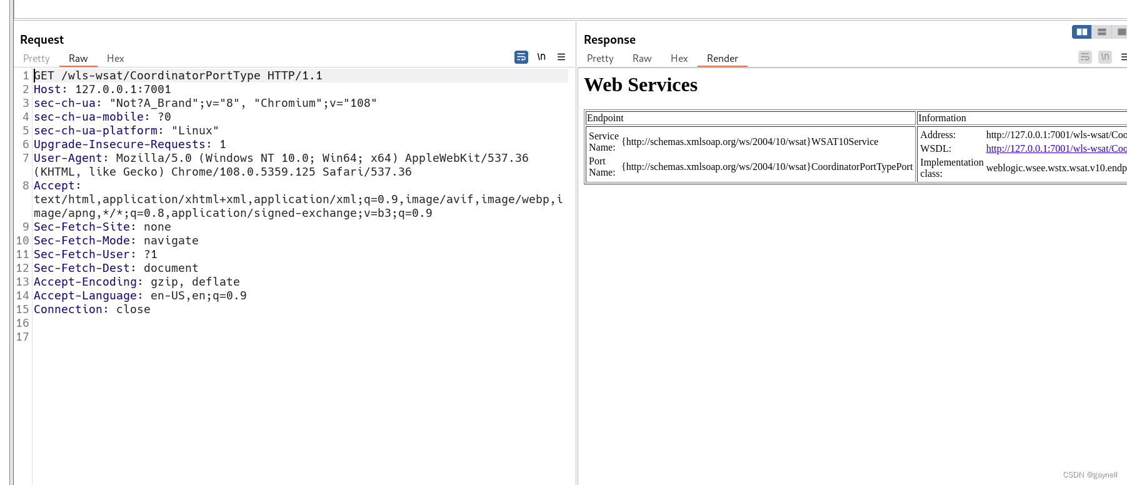Open the WSDL hyperlink

(1056, 149)
